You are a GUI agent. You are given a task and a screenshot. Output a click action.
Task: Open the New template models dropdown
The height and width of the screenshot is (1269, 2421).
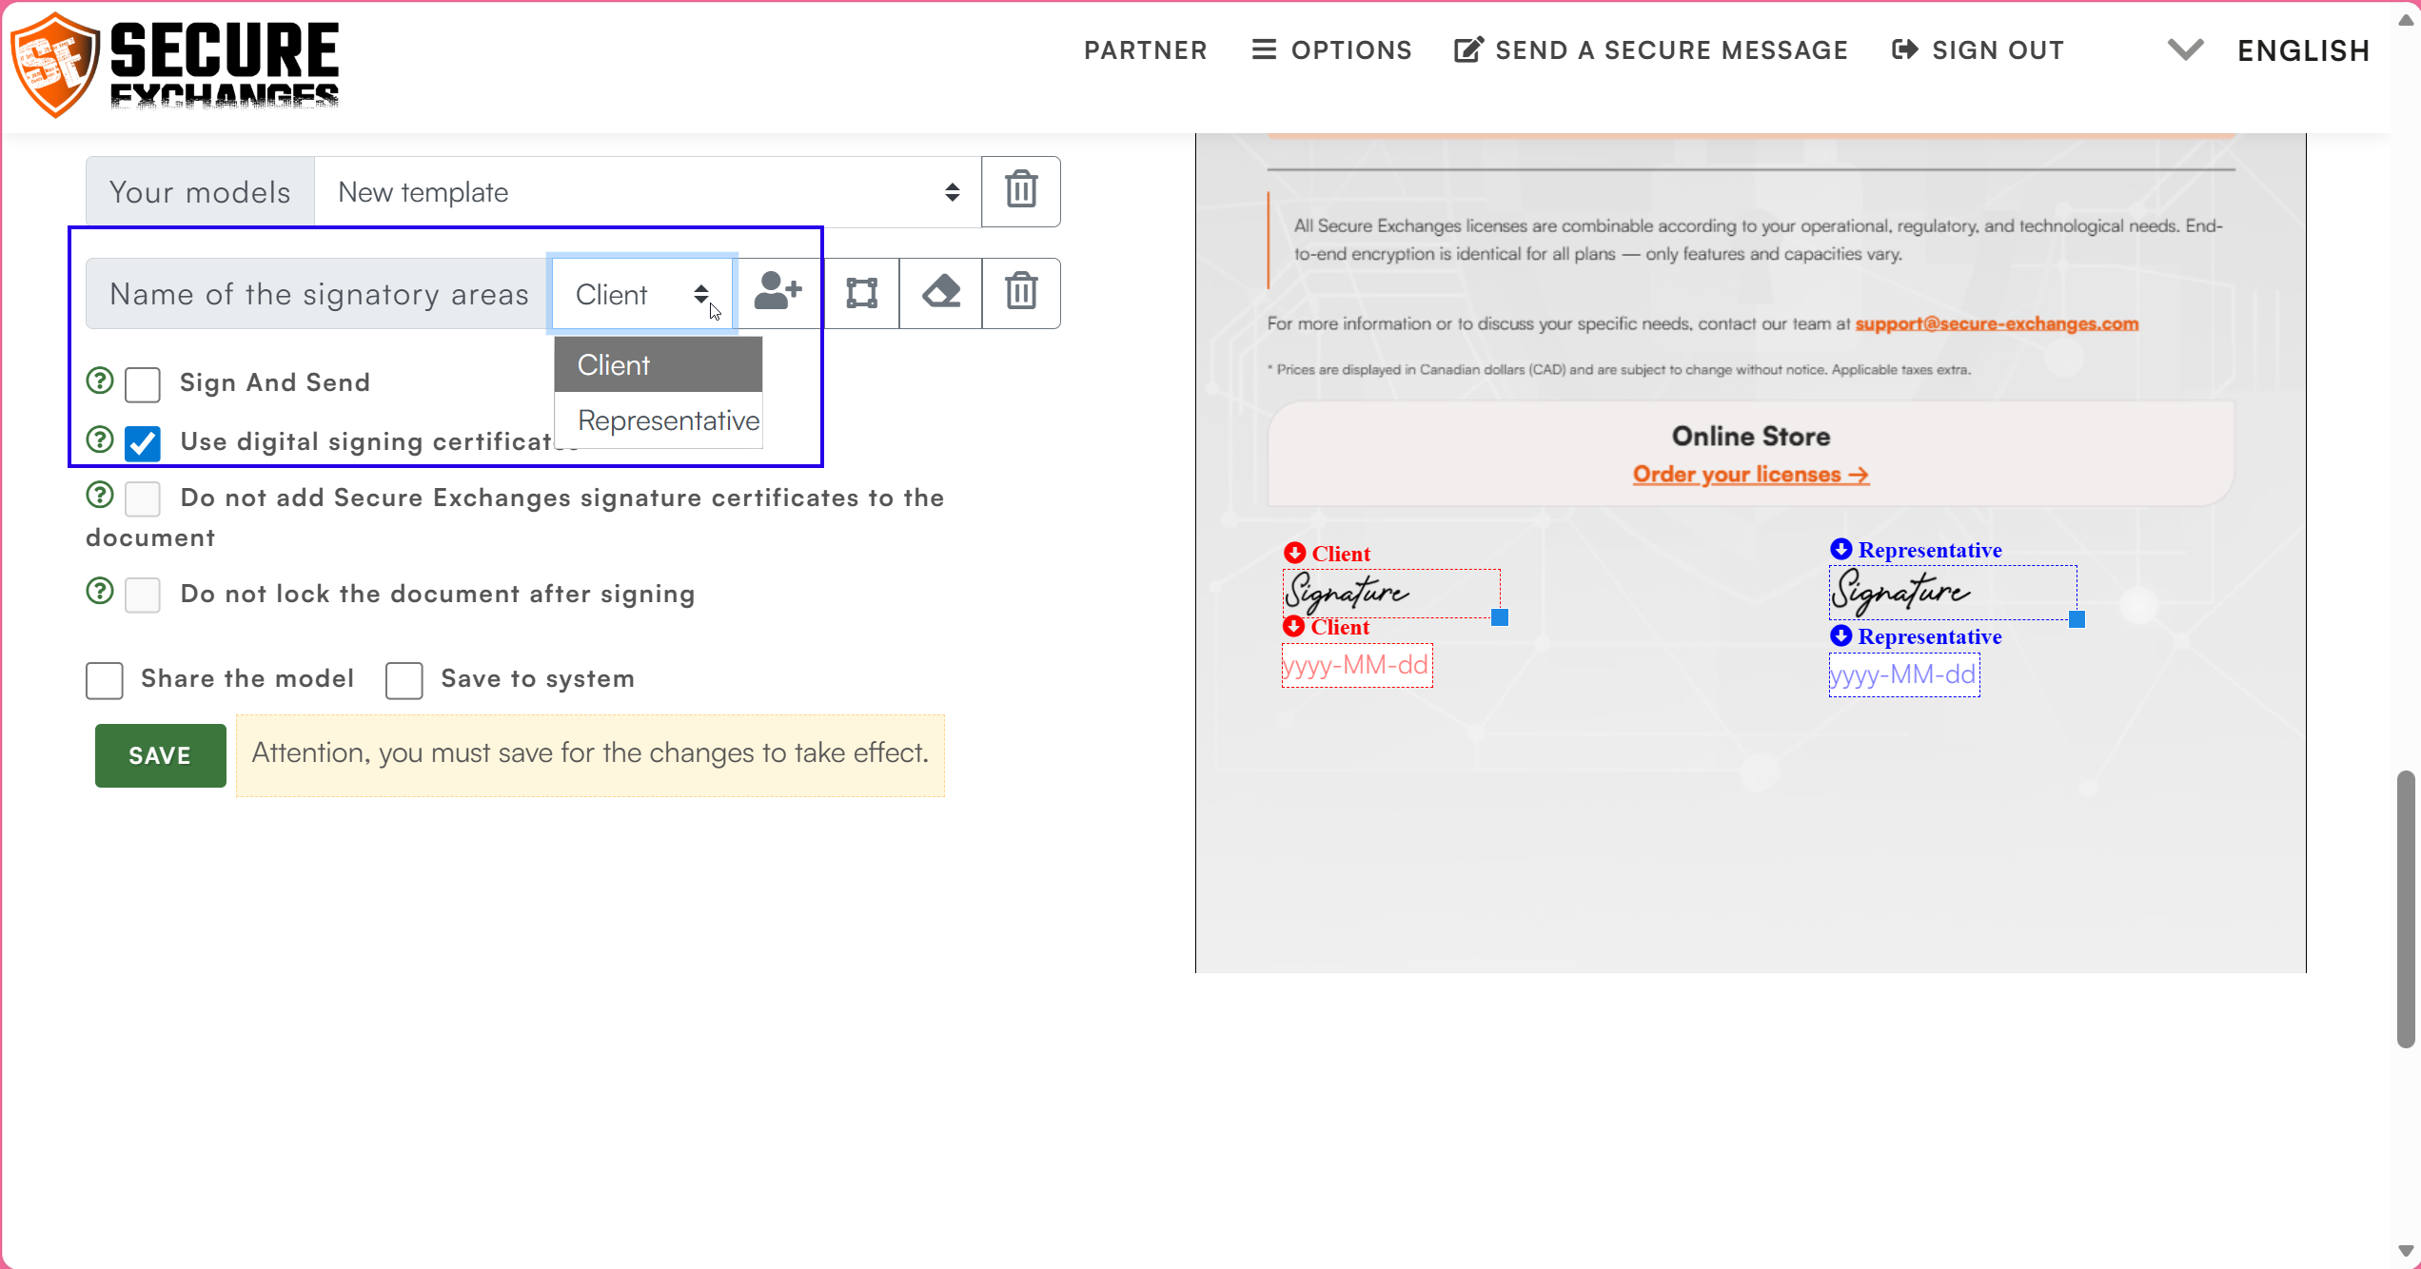(x=647, y=192)
